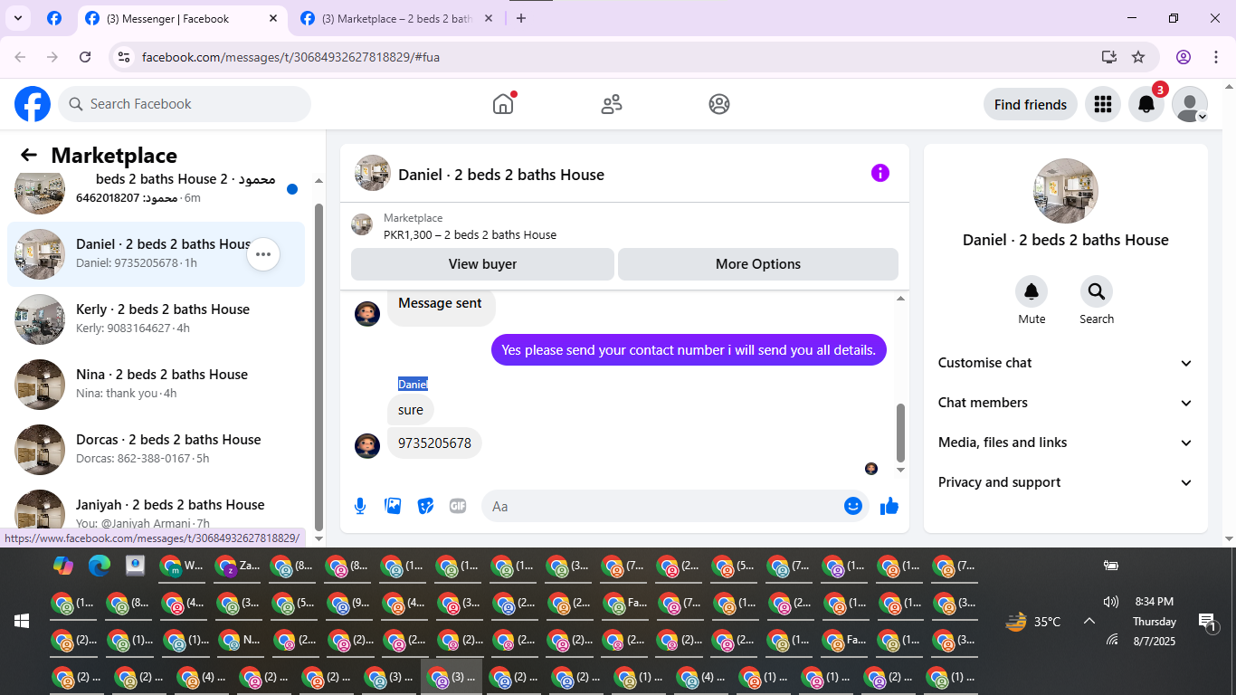This screenshot has width=1236, height=695.
Task: Choose a sticker icon in composer
Action: (425, 506)
